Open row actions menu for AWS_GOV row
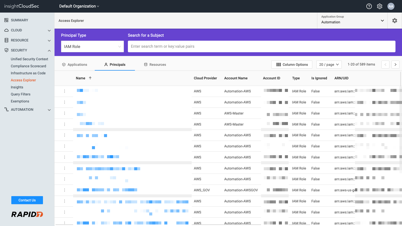This screenshot has height=226, width=402. tap(65, 190)
